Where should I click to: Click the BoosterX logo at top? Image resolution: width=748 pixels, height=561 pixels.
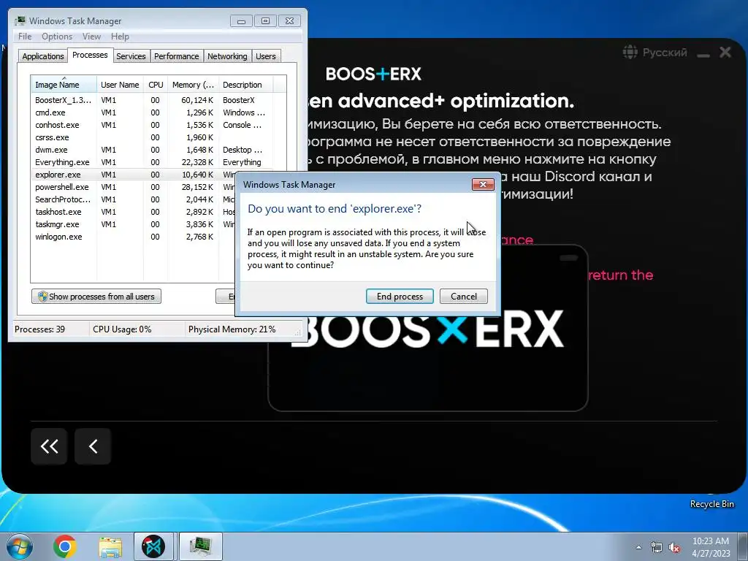click(373, 74)
